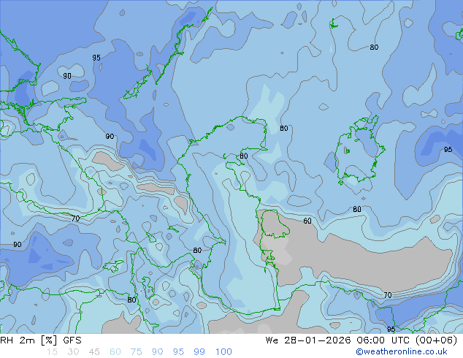The width and height of the screenshot is (463, 358).
Task: Select the light blue legend value 60
Action: coord(115,352)
